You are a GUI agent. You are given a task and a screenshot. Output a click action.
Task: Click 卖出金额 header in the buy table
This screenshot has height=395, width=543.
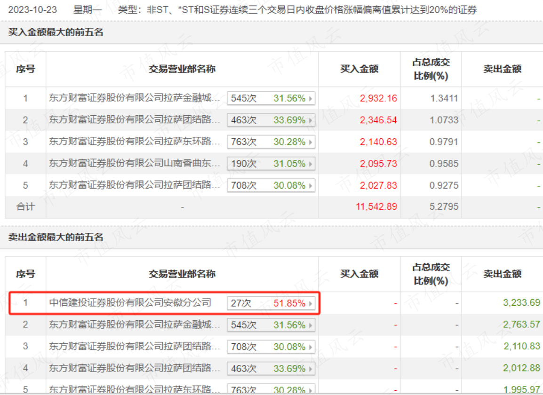503,69
